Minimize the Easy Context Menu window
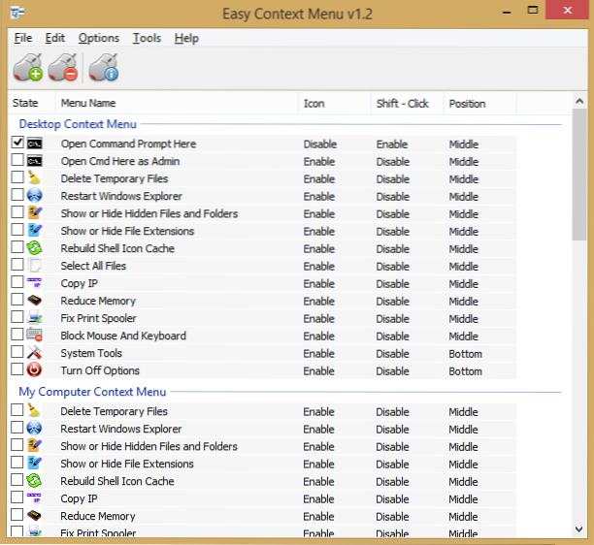 (507, 12)
